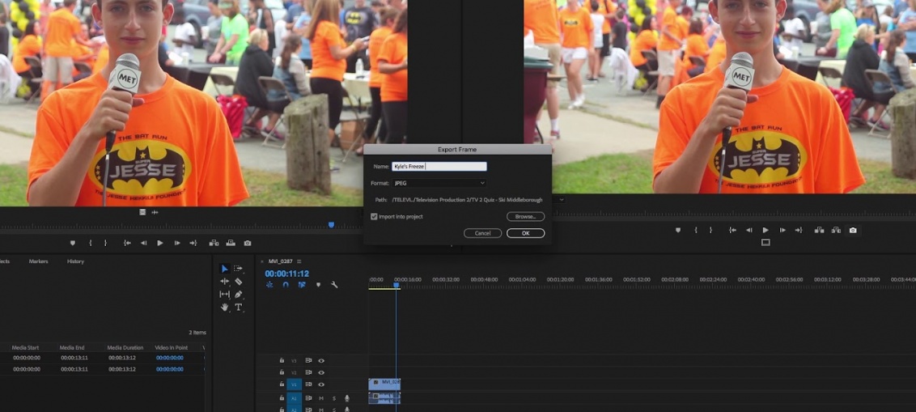Click Export Frame camera in Source monitor
The width and height of the screenshot is (916, 412).
click(x=248, y=243)
